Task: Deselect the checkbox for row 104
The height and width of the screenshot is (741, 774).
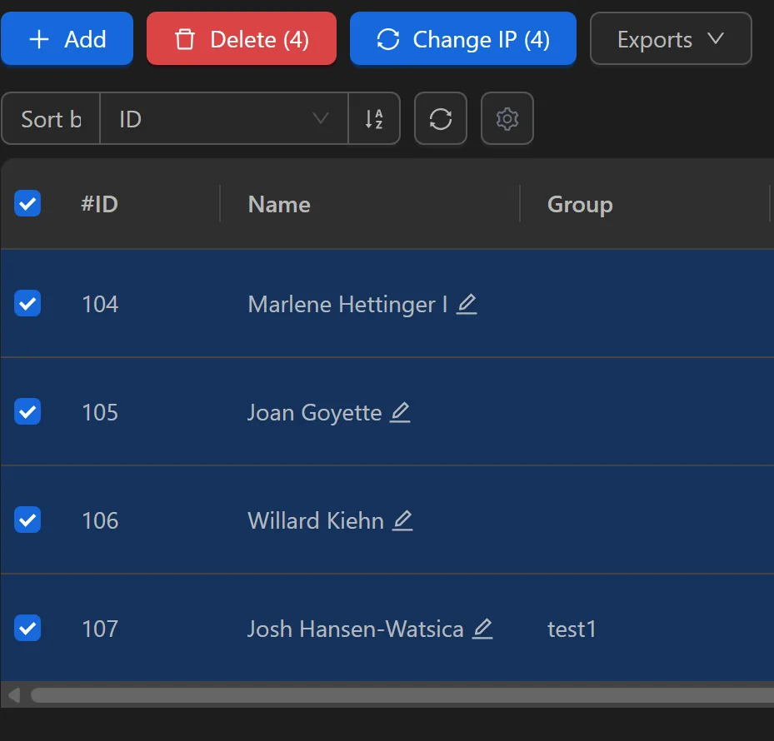Action: [x=27, y=304]
